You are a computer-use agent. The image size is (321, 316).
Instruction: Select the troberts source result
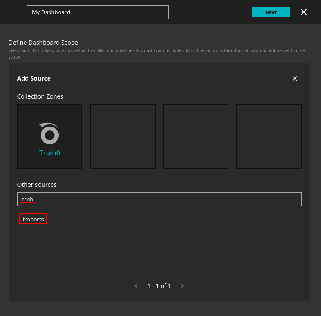pyautogui.click(x=33, y=219)
